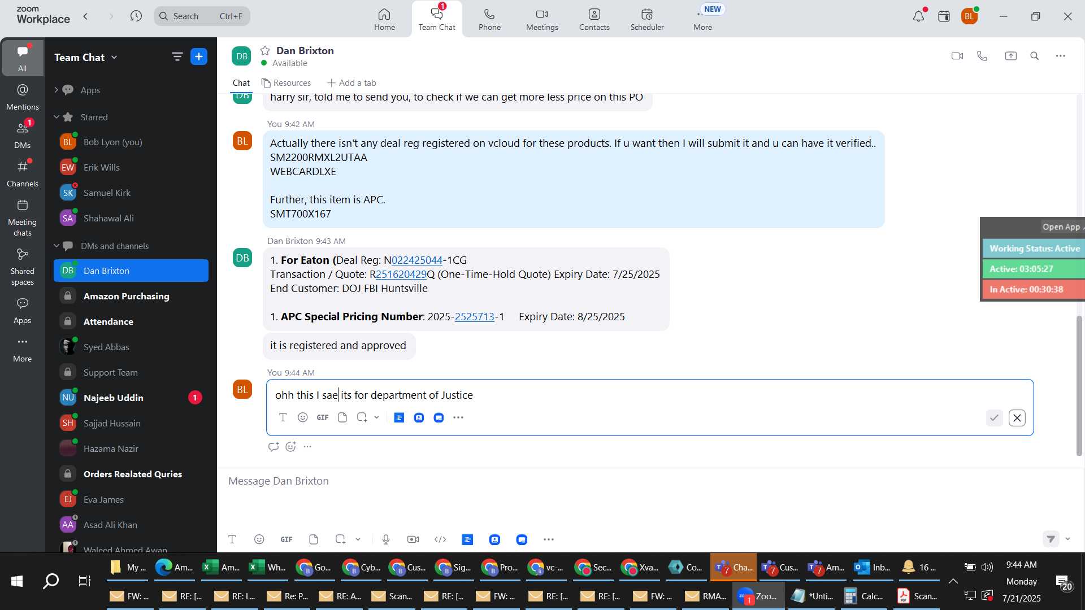Switch to the Phone tab
The height and width of the screenshot is (610, 1085).
pyautogui.click(x=489, y=19)
